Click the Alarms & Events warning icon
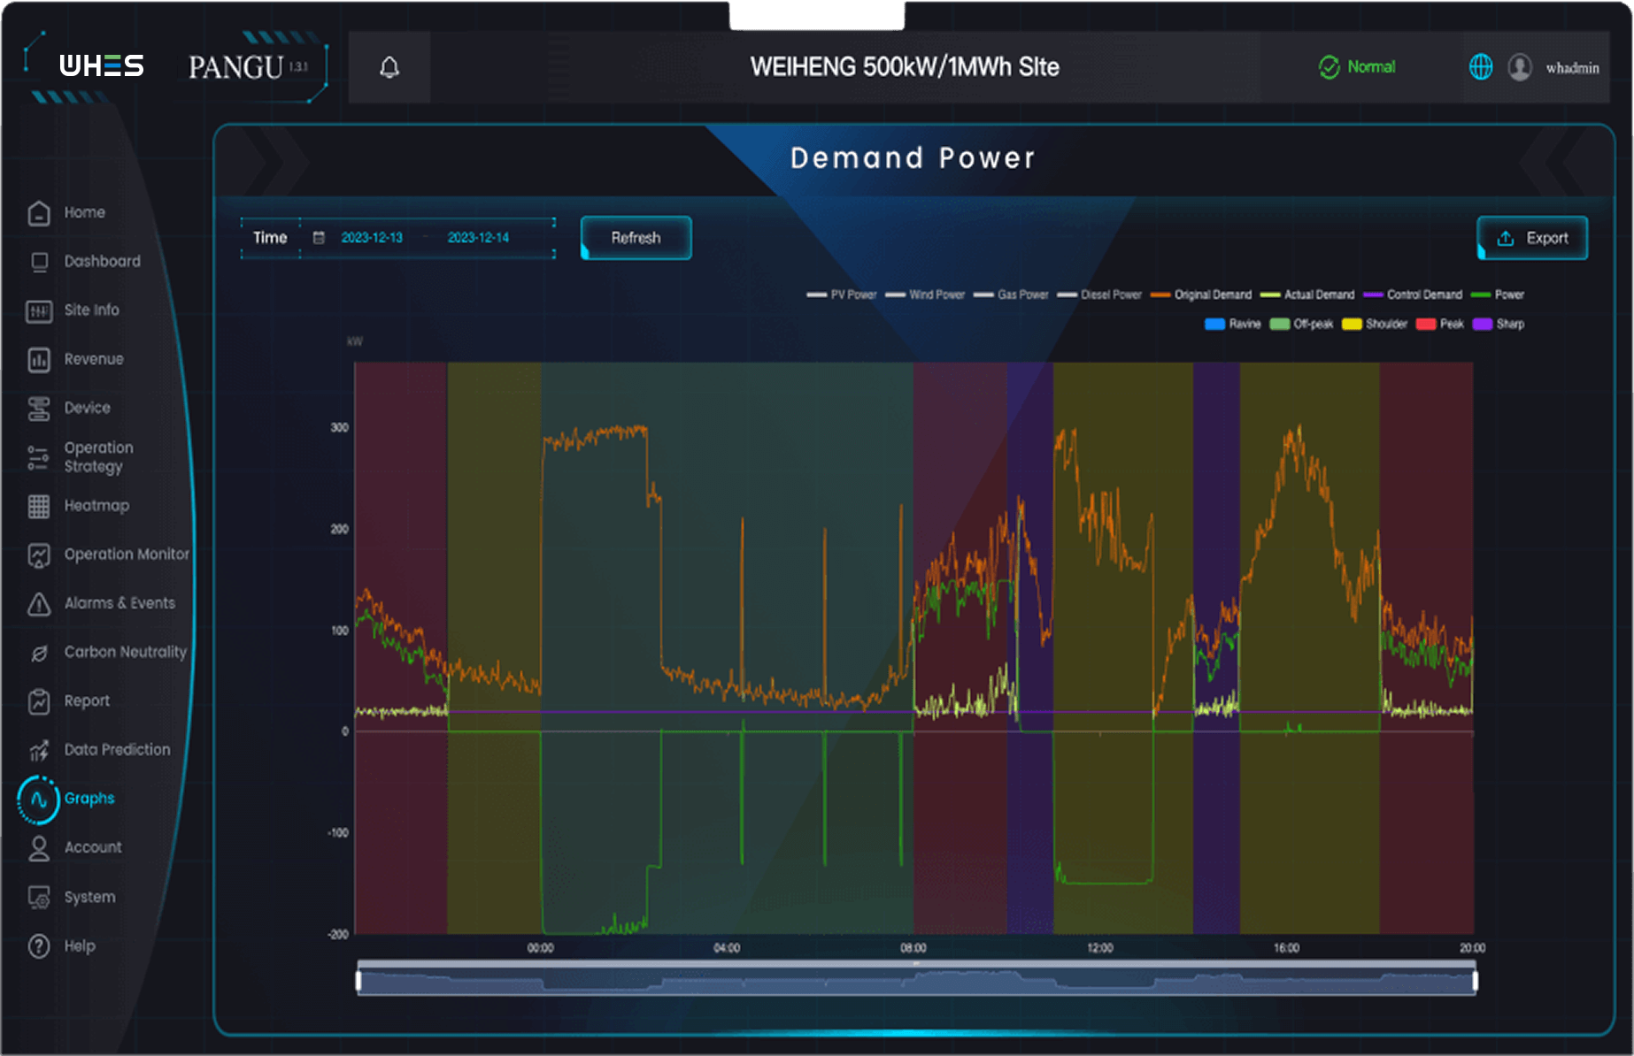 [x=39, y=604]
